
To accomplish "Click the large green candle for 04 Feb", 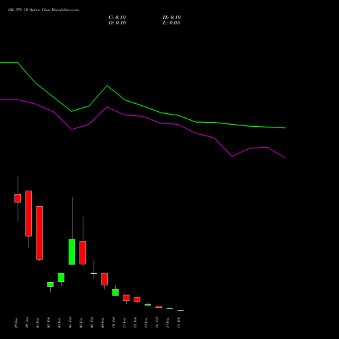I will click(x=72, y=252).
